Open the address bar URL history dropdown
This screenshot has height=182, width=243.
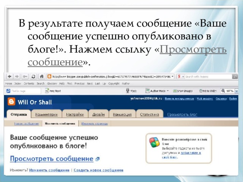(172, 77)
